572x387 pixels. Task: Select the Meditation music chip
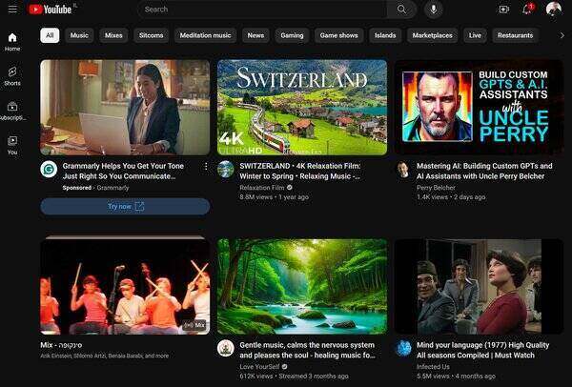tap(205, 35)
